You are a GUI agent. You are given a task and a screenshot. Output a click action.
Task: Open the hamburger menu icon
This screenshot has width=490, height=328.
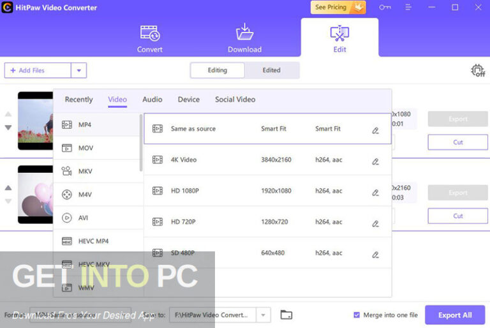[x=408, y=7]
